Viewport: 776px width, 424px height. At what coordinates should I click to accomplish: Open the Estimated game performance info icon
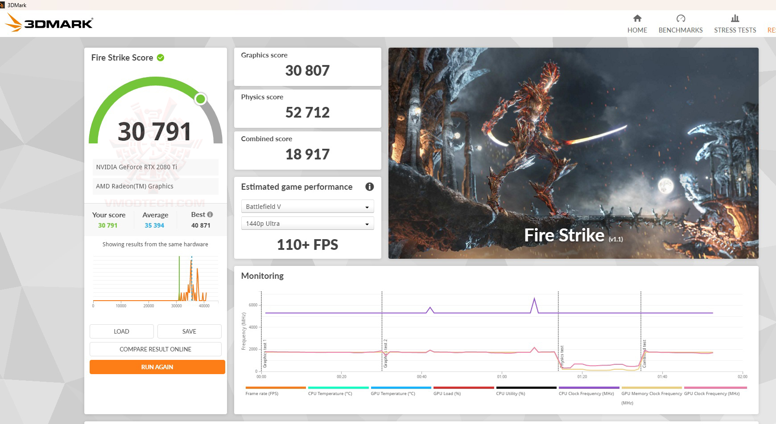[369, 187]
